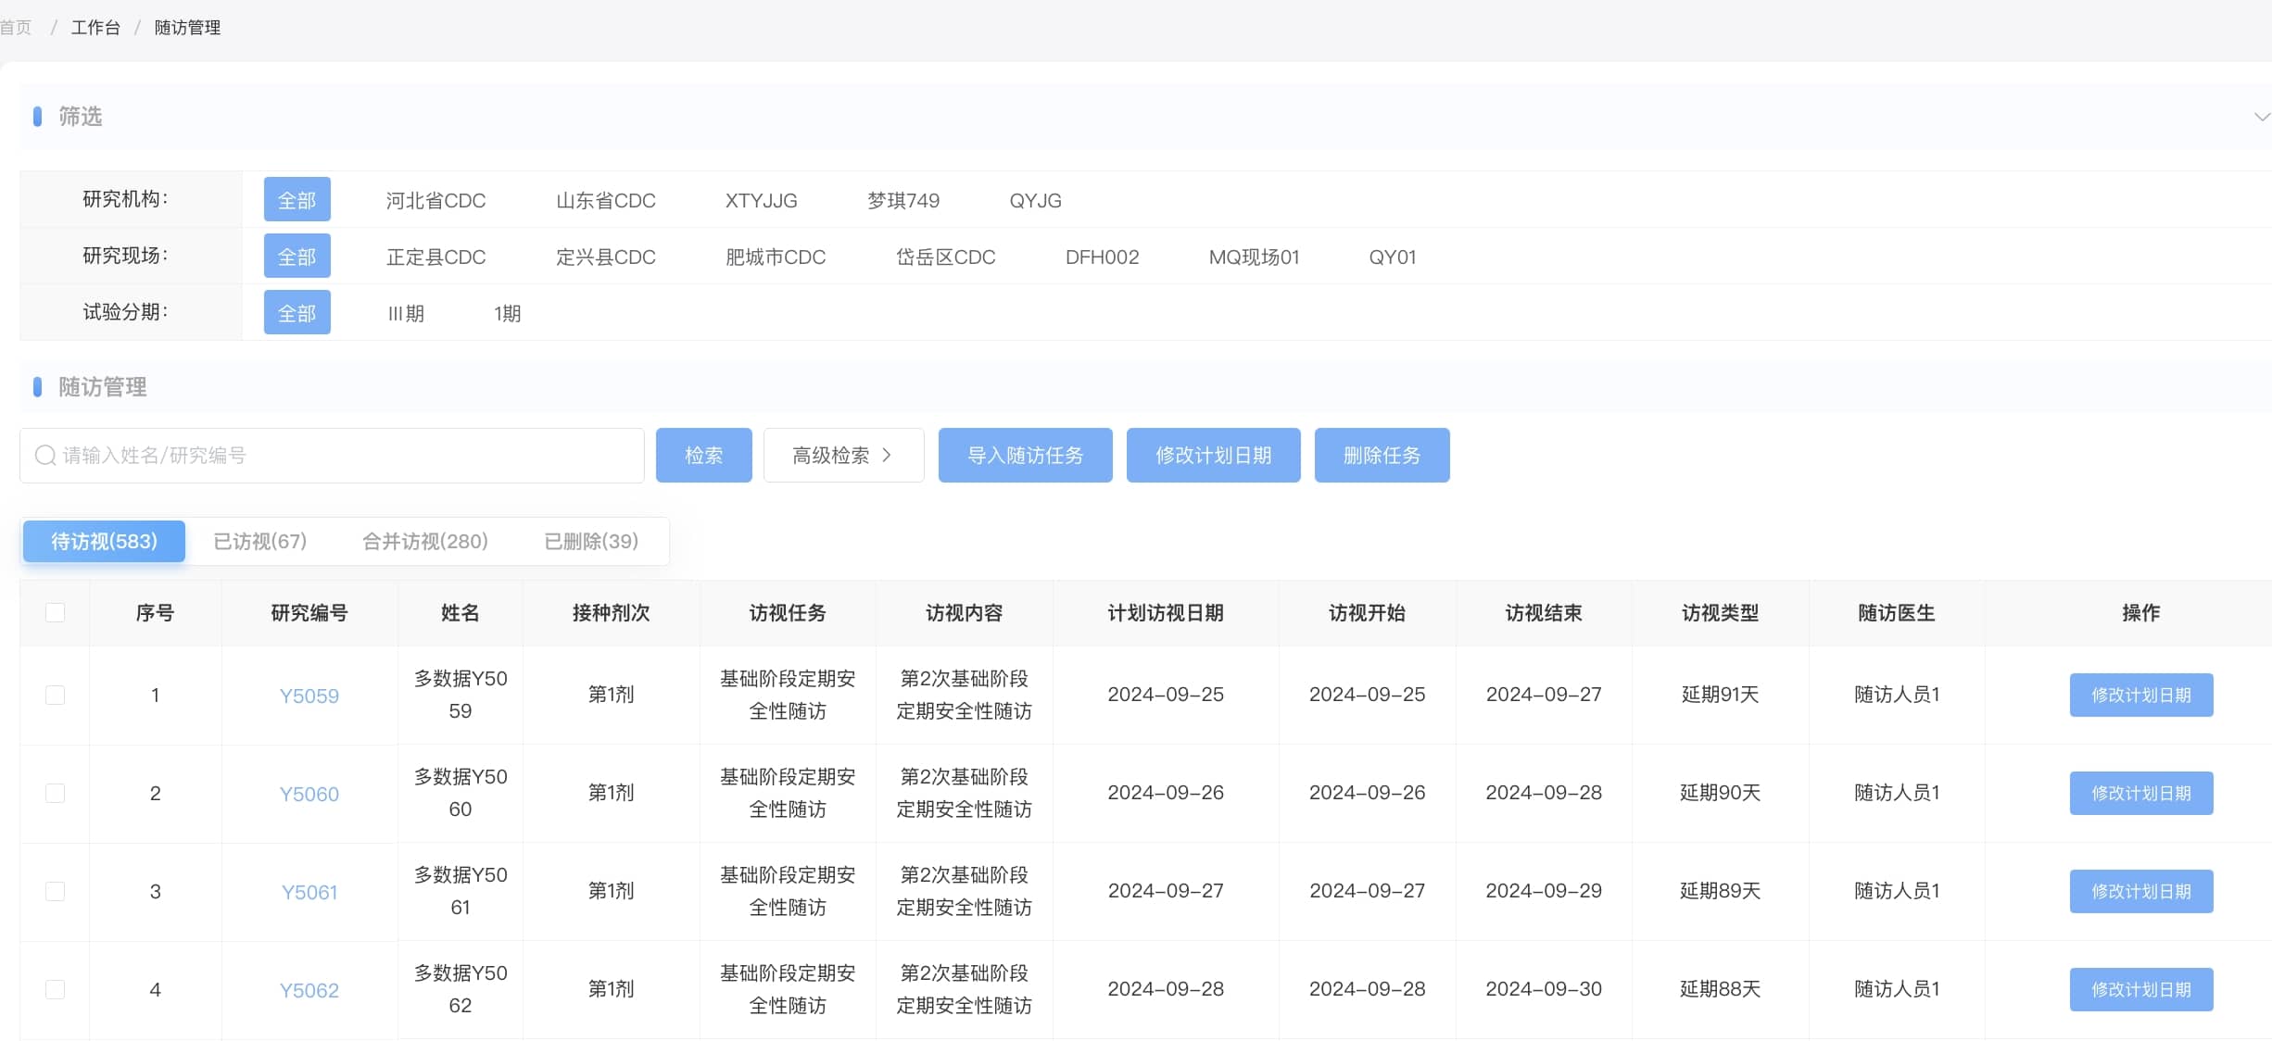Filter by DFH002 site
Image resolution: width=2272 pixels, height=1041 pixels.
click(1103, 257)
